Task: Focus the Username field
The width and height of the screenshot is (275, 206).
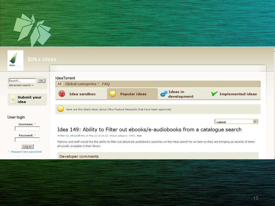Action: tap(27, 128)
